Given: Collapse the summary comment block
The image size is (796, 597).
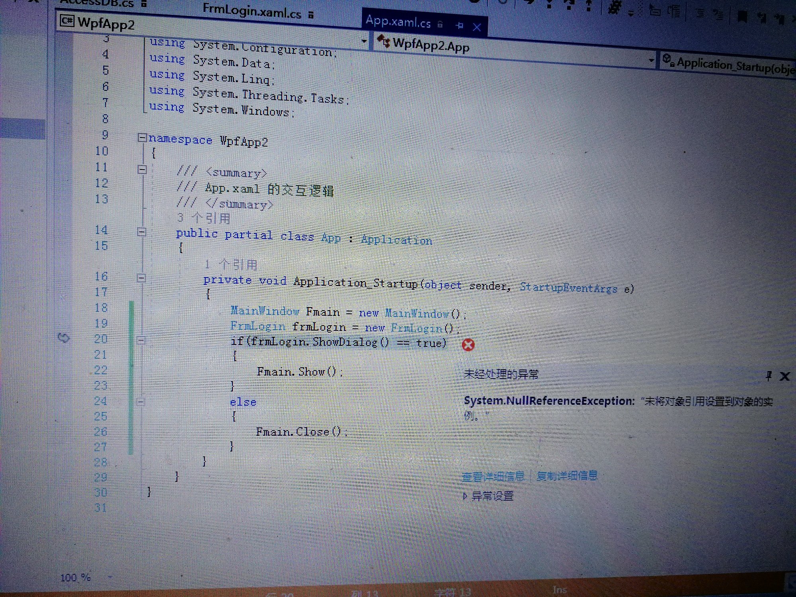Looking at the screenshot, I should point(142,170).
